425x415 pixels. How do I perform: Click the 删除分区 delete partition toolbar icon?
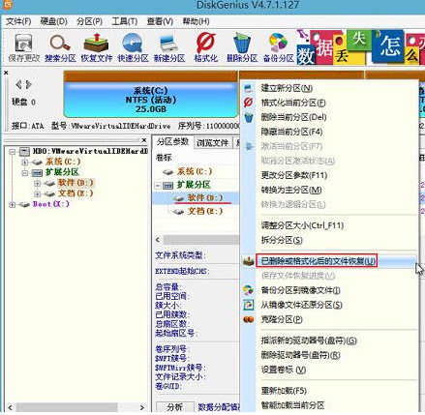pos(242,47)
